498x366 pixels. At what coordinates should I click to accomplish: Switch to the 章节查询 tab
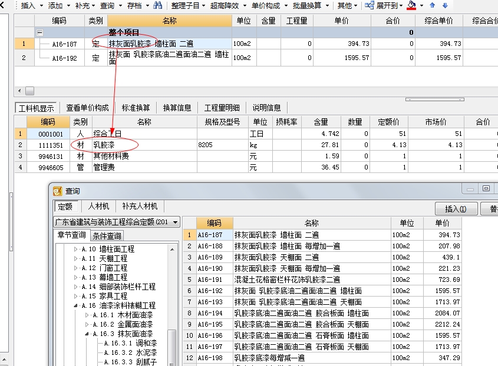point(71,235)
